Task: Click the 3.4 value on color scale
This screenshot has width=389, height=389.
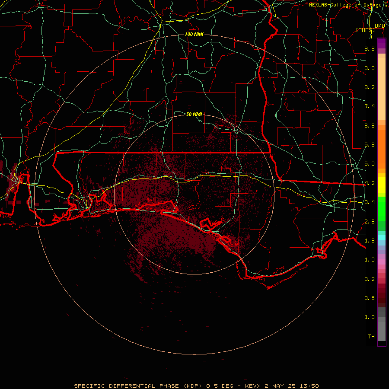Action: [370, 202]
